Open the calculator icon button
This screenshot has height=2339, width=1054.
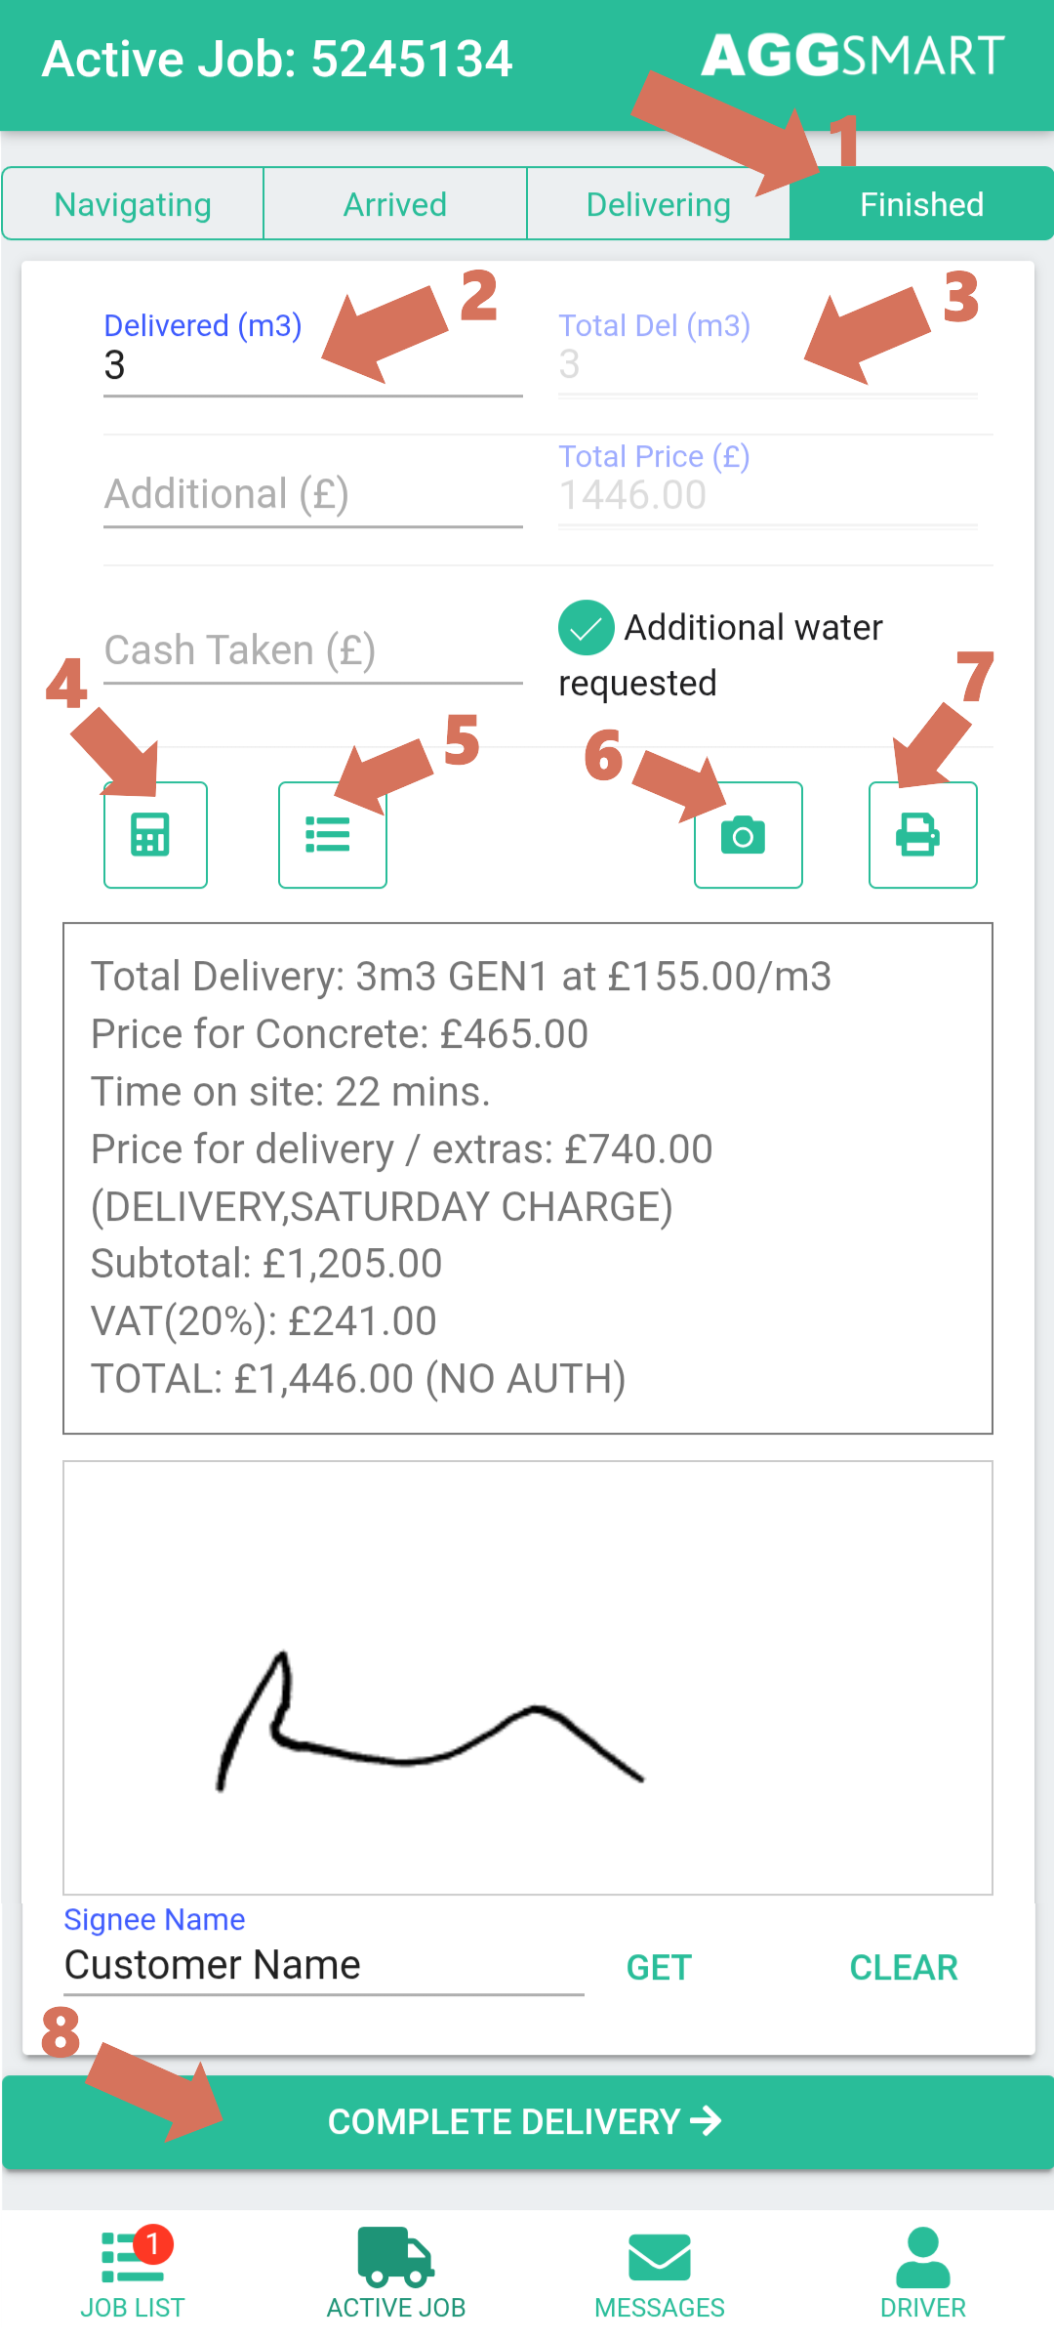coord(155,835)
